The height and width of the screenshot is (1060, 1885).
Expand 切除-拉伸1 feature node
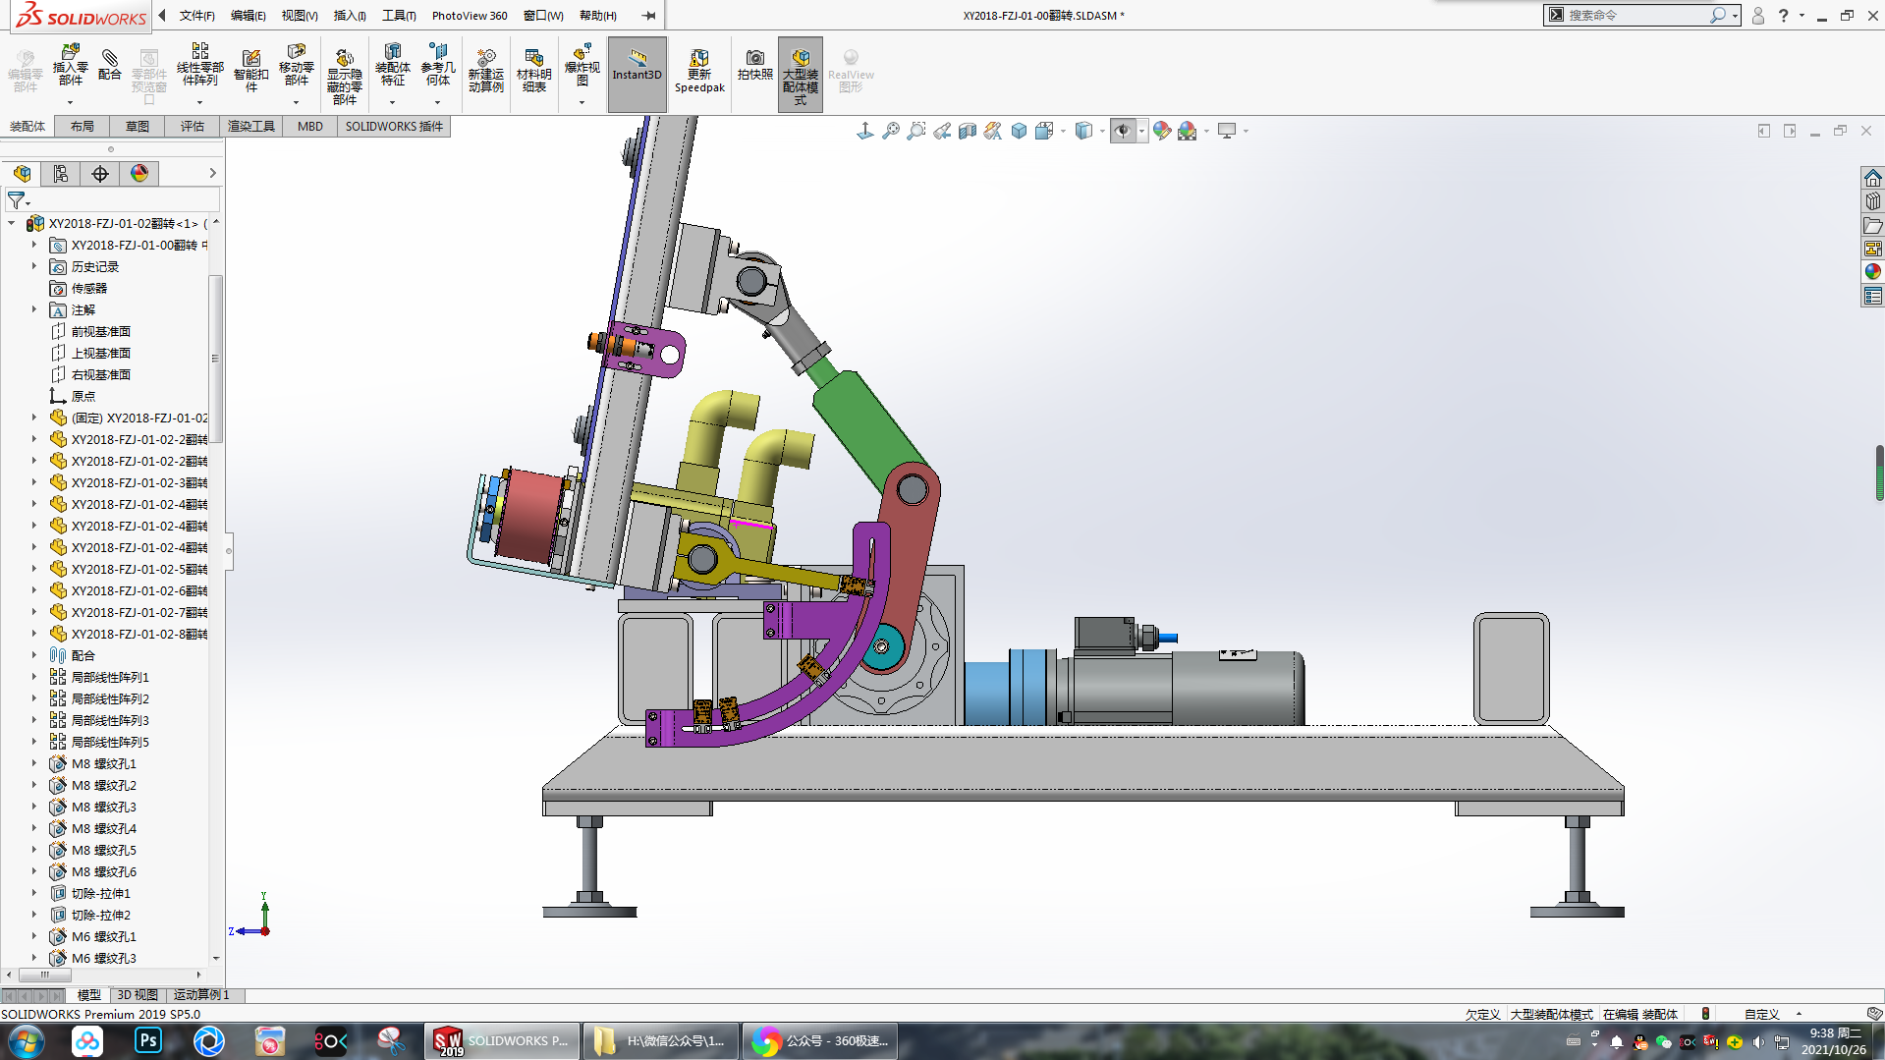pyautogui.click(x=33, y=893)
